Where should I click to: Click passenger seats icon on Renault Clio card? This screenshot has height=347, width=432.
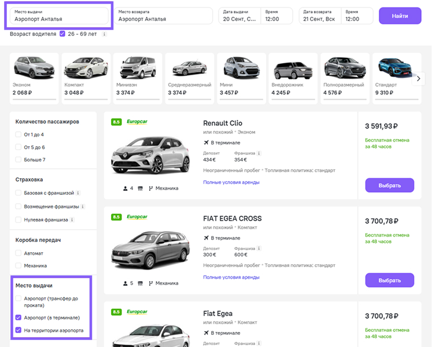[x=125, y=189]
